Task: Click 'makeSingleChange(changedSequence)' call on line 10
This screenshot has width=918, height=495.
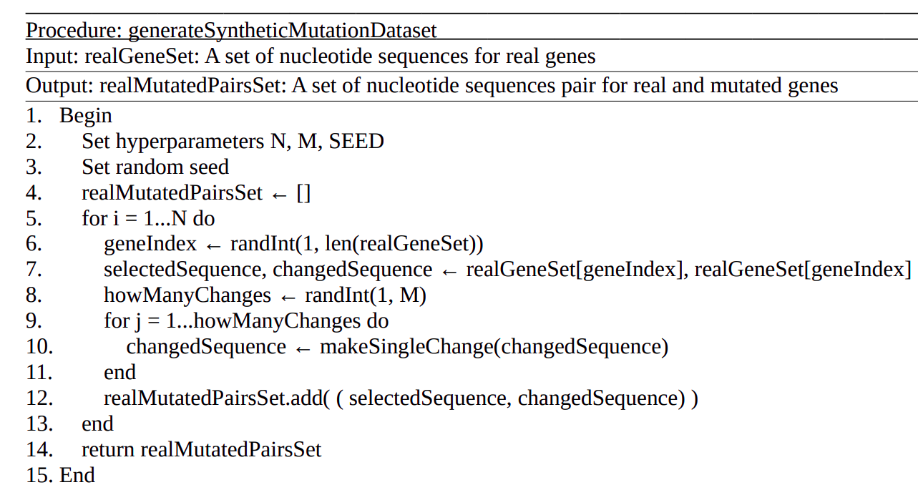Action: click(494, 347)
